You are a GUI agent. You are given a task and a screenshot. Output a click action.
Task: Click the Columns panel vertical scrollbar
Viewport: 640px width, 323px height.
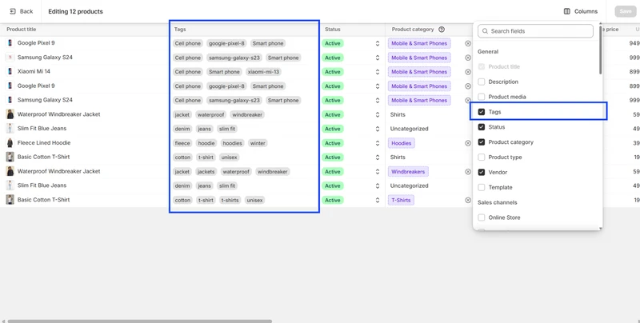(x=601, y=50)
